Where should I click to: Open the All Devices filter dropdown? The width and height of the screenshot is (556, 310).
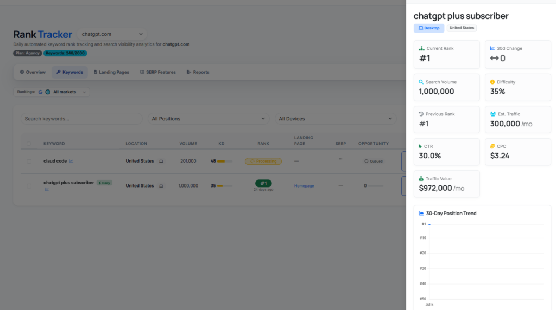pyautogui.click(x=336, y=119)
